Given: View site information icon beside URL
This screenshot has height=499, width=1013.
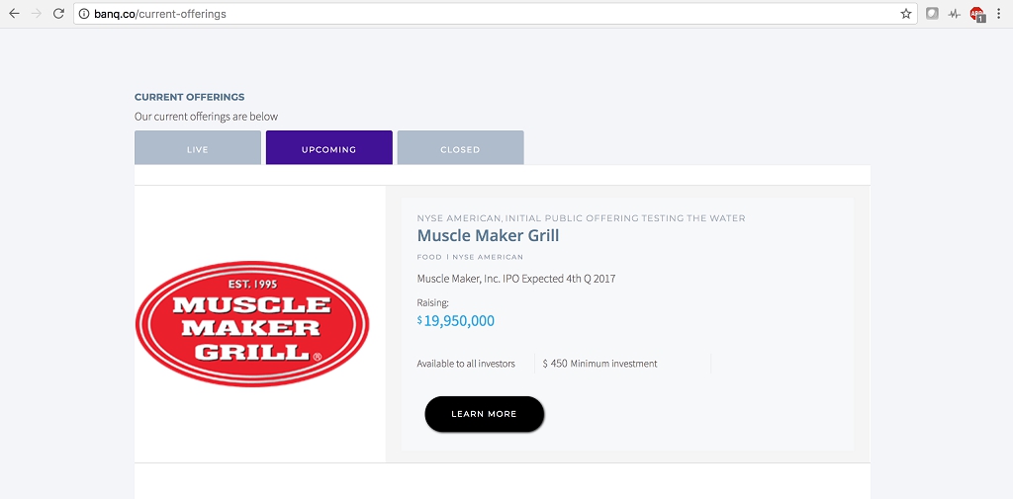Looking at the screenshot, I should pyautogui.click(x=84, y=14).
